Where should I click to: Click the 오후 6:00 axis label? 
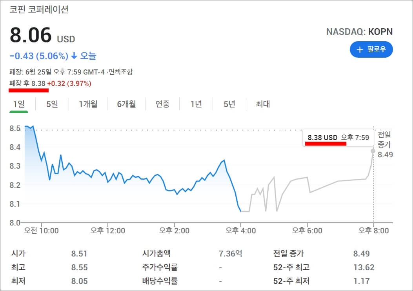307,231
